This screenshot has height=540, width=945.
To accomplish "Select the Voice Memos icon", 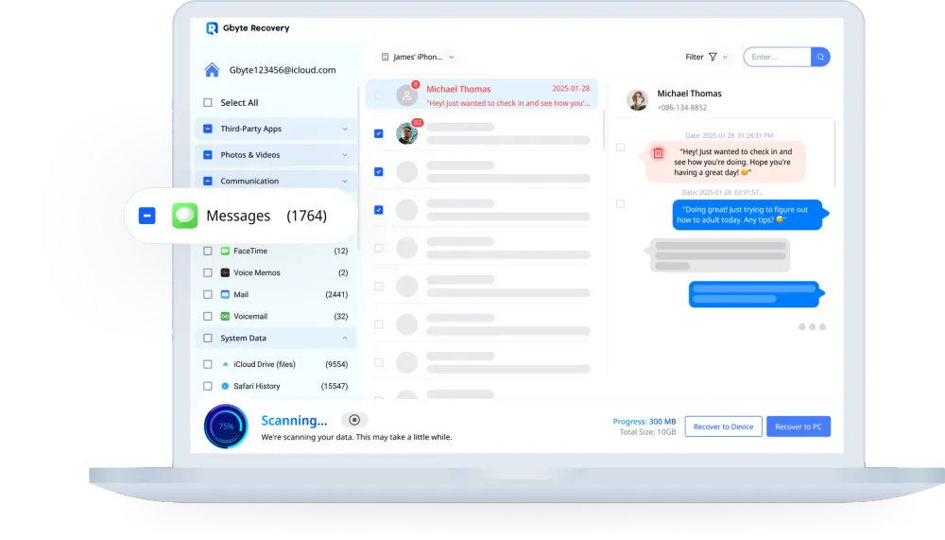I will (x=225, y=272).
